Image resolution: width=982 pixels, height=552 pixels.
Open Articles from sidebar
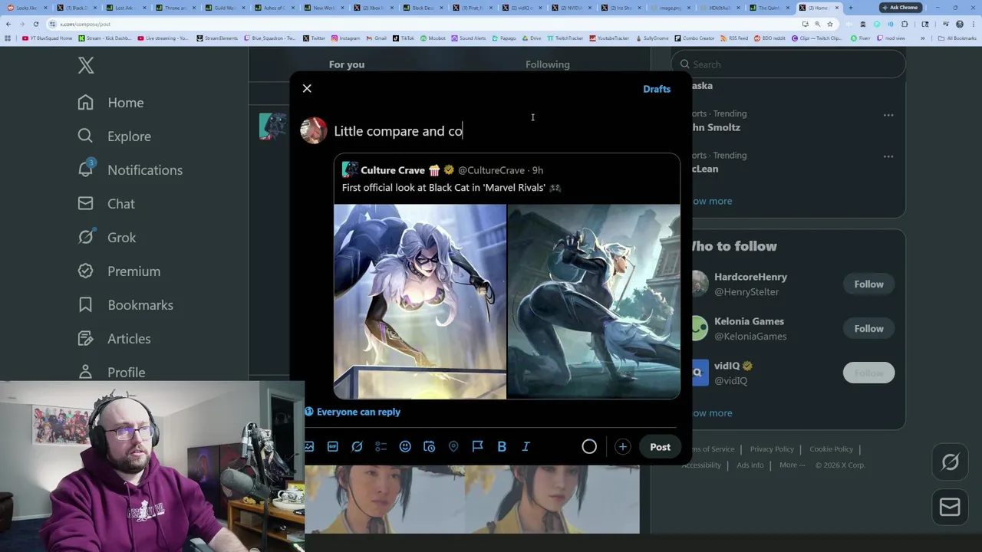(x=114, y=339)
